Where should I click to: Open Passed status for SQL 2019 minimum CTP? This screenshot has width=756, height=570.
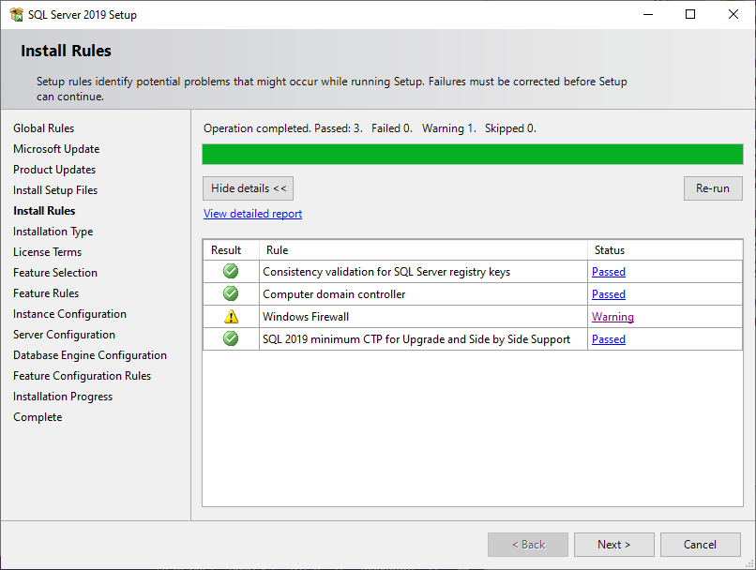[x=609, y=339]
